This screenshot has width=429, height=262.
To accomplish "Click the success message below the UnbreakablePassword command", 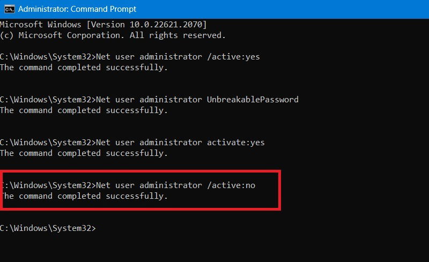I will coord(84,110).
